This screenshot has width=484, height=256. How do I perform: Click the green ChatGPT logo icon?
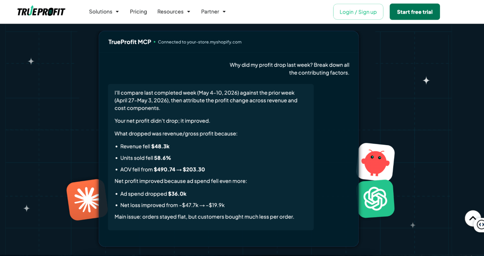pos(376,199)
